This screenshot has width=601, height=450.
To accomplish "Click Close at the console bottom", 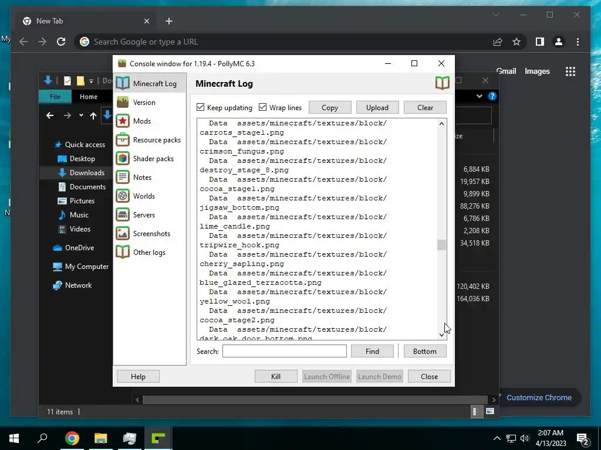I will click(x=429, y=377).
